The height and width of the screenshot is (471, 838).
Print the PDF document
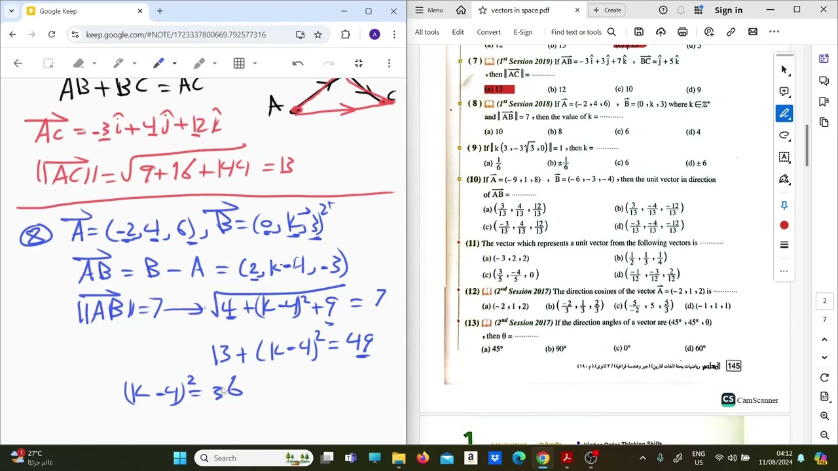[x=683, y=32]
